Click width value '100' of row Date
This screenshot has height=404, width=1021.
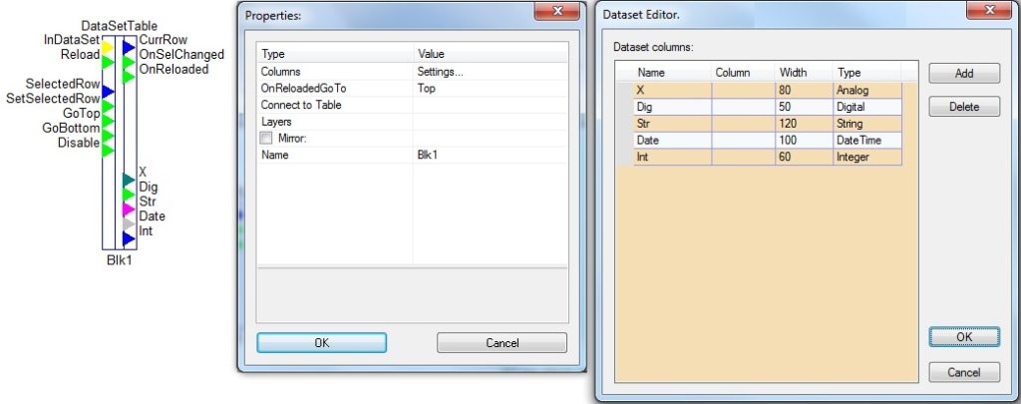coord(804,140)
